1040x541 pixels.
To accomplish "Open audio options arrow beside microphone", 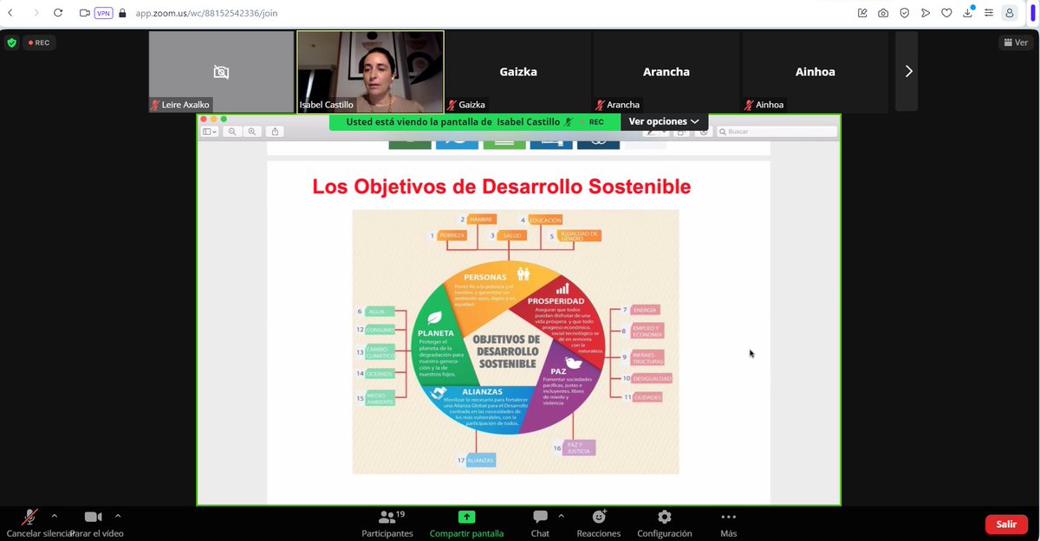I will click(55, 516).
